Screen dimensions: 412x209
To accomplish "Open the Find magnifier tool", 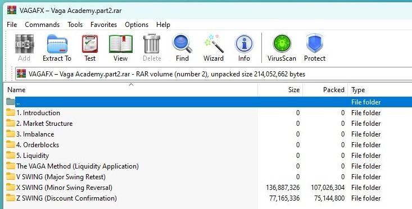I will (182, 44).
